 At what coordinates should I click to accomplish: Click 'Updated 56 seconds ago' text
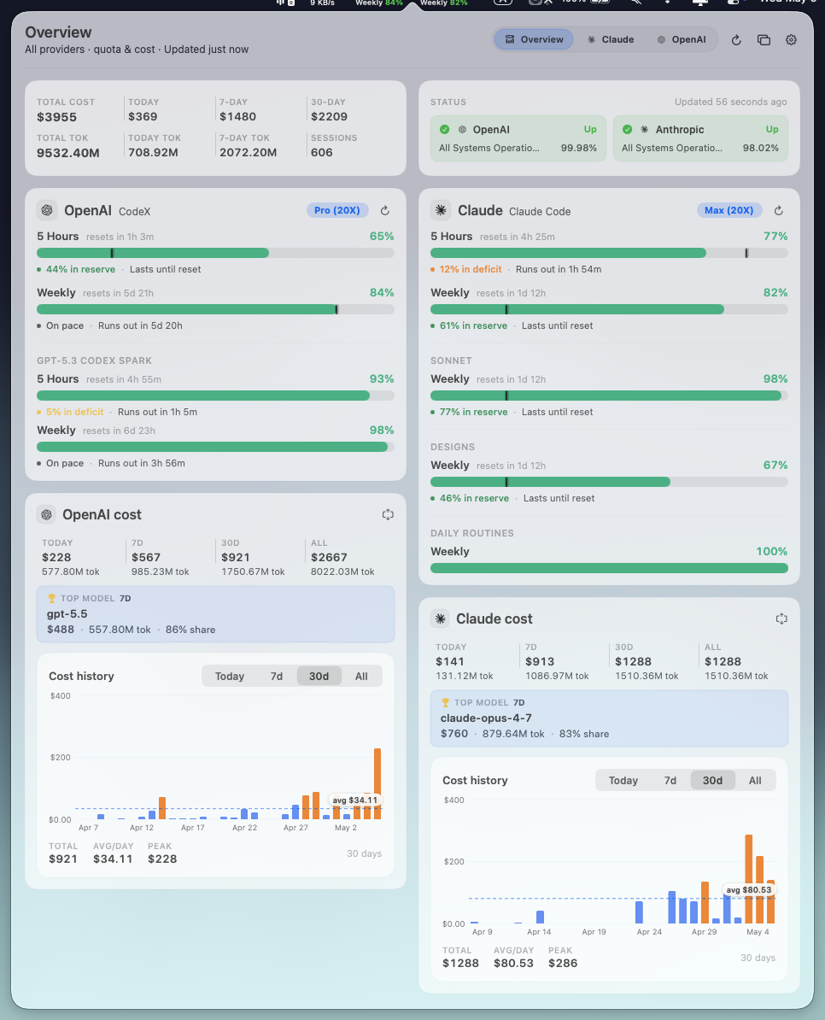(x=731, y=102)
